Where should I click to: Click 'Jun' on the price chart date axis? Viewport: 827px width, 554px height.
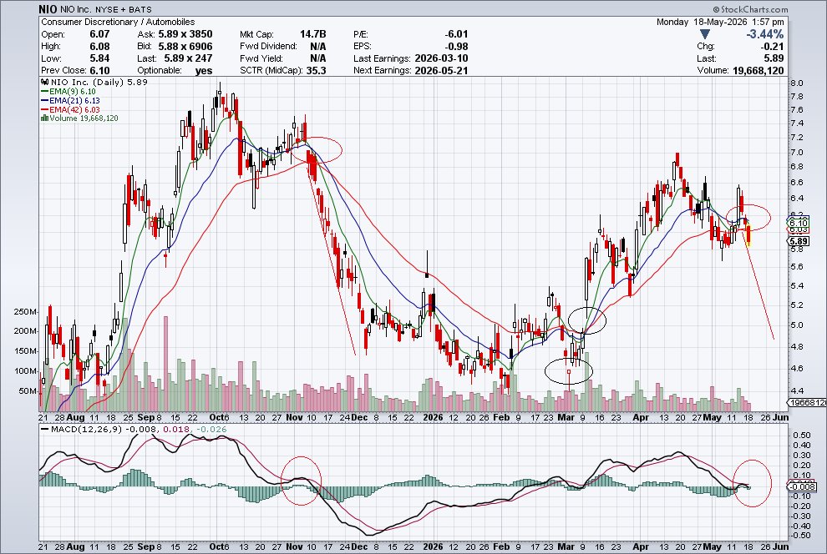coord(780,417)
